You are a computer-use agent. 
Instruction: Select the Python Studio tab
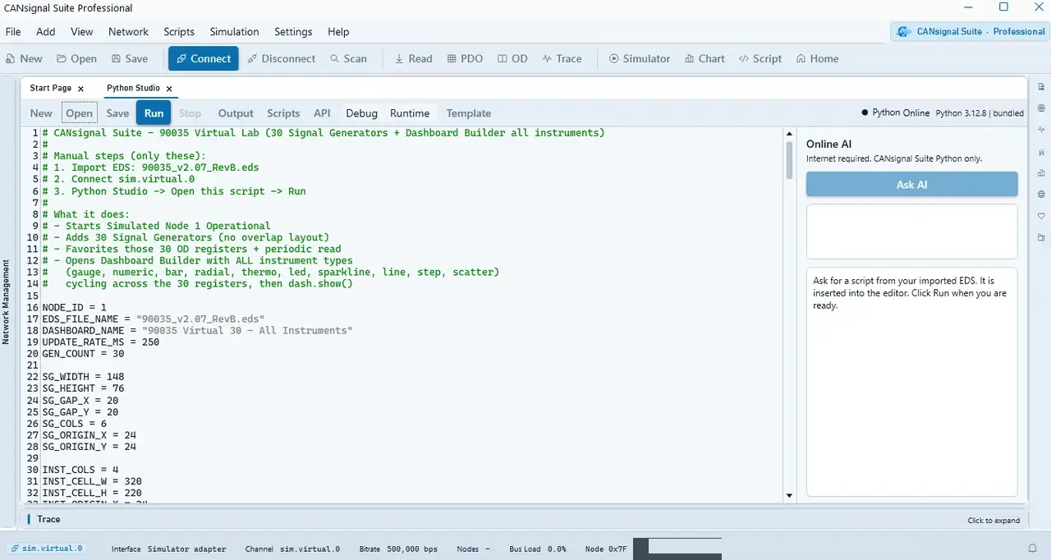point(133,88)
